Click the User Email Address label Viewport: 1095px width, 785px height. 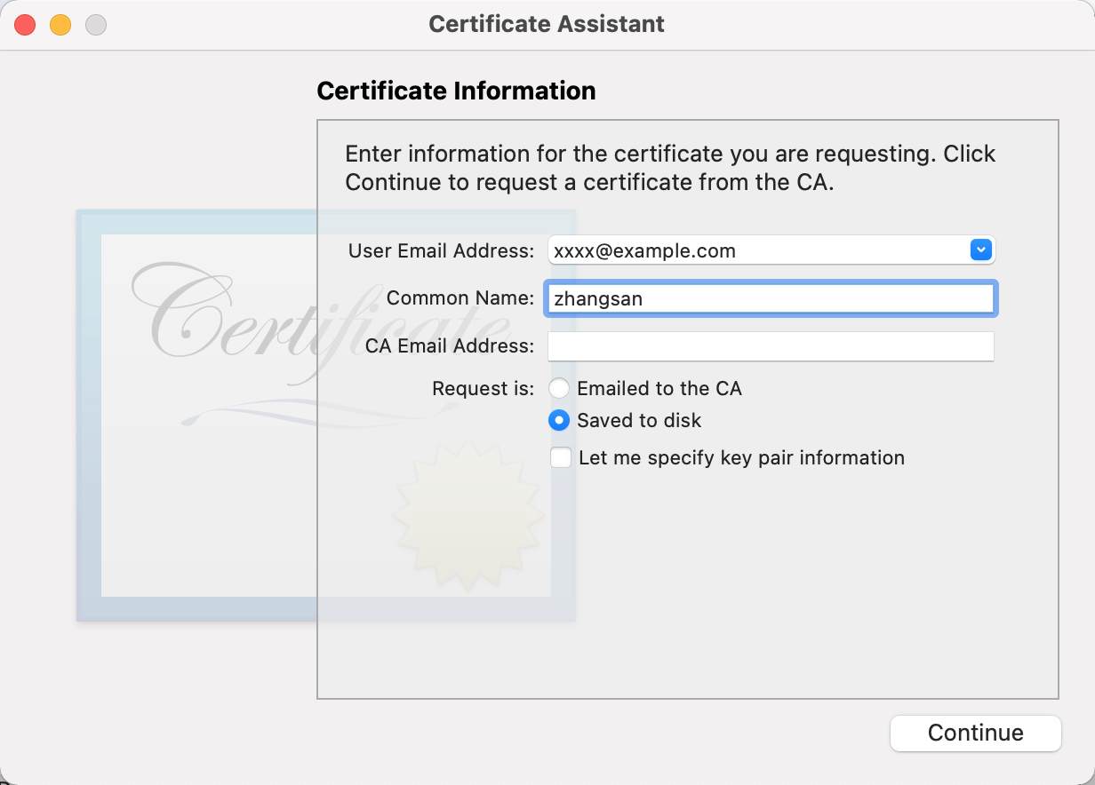[x=442, y=251]
